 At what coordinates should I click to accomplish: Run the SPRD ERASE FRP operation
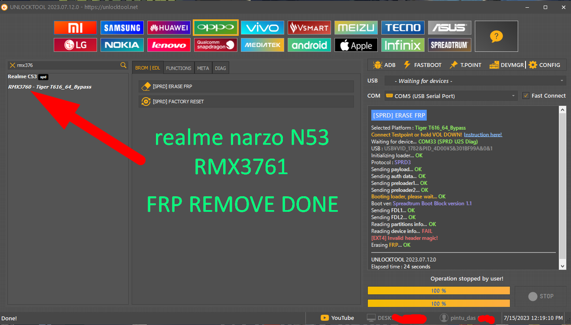(x=246, y=86)
